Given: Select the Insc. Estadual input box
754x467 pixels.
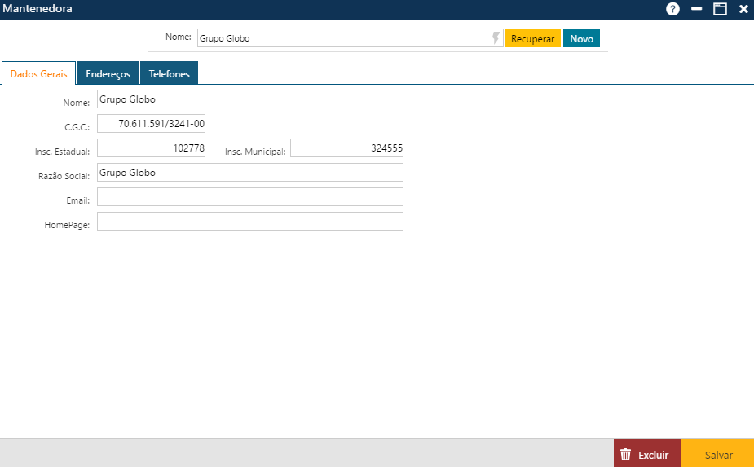Looking at the screenshot, I should coord(151,148).
